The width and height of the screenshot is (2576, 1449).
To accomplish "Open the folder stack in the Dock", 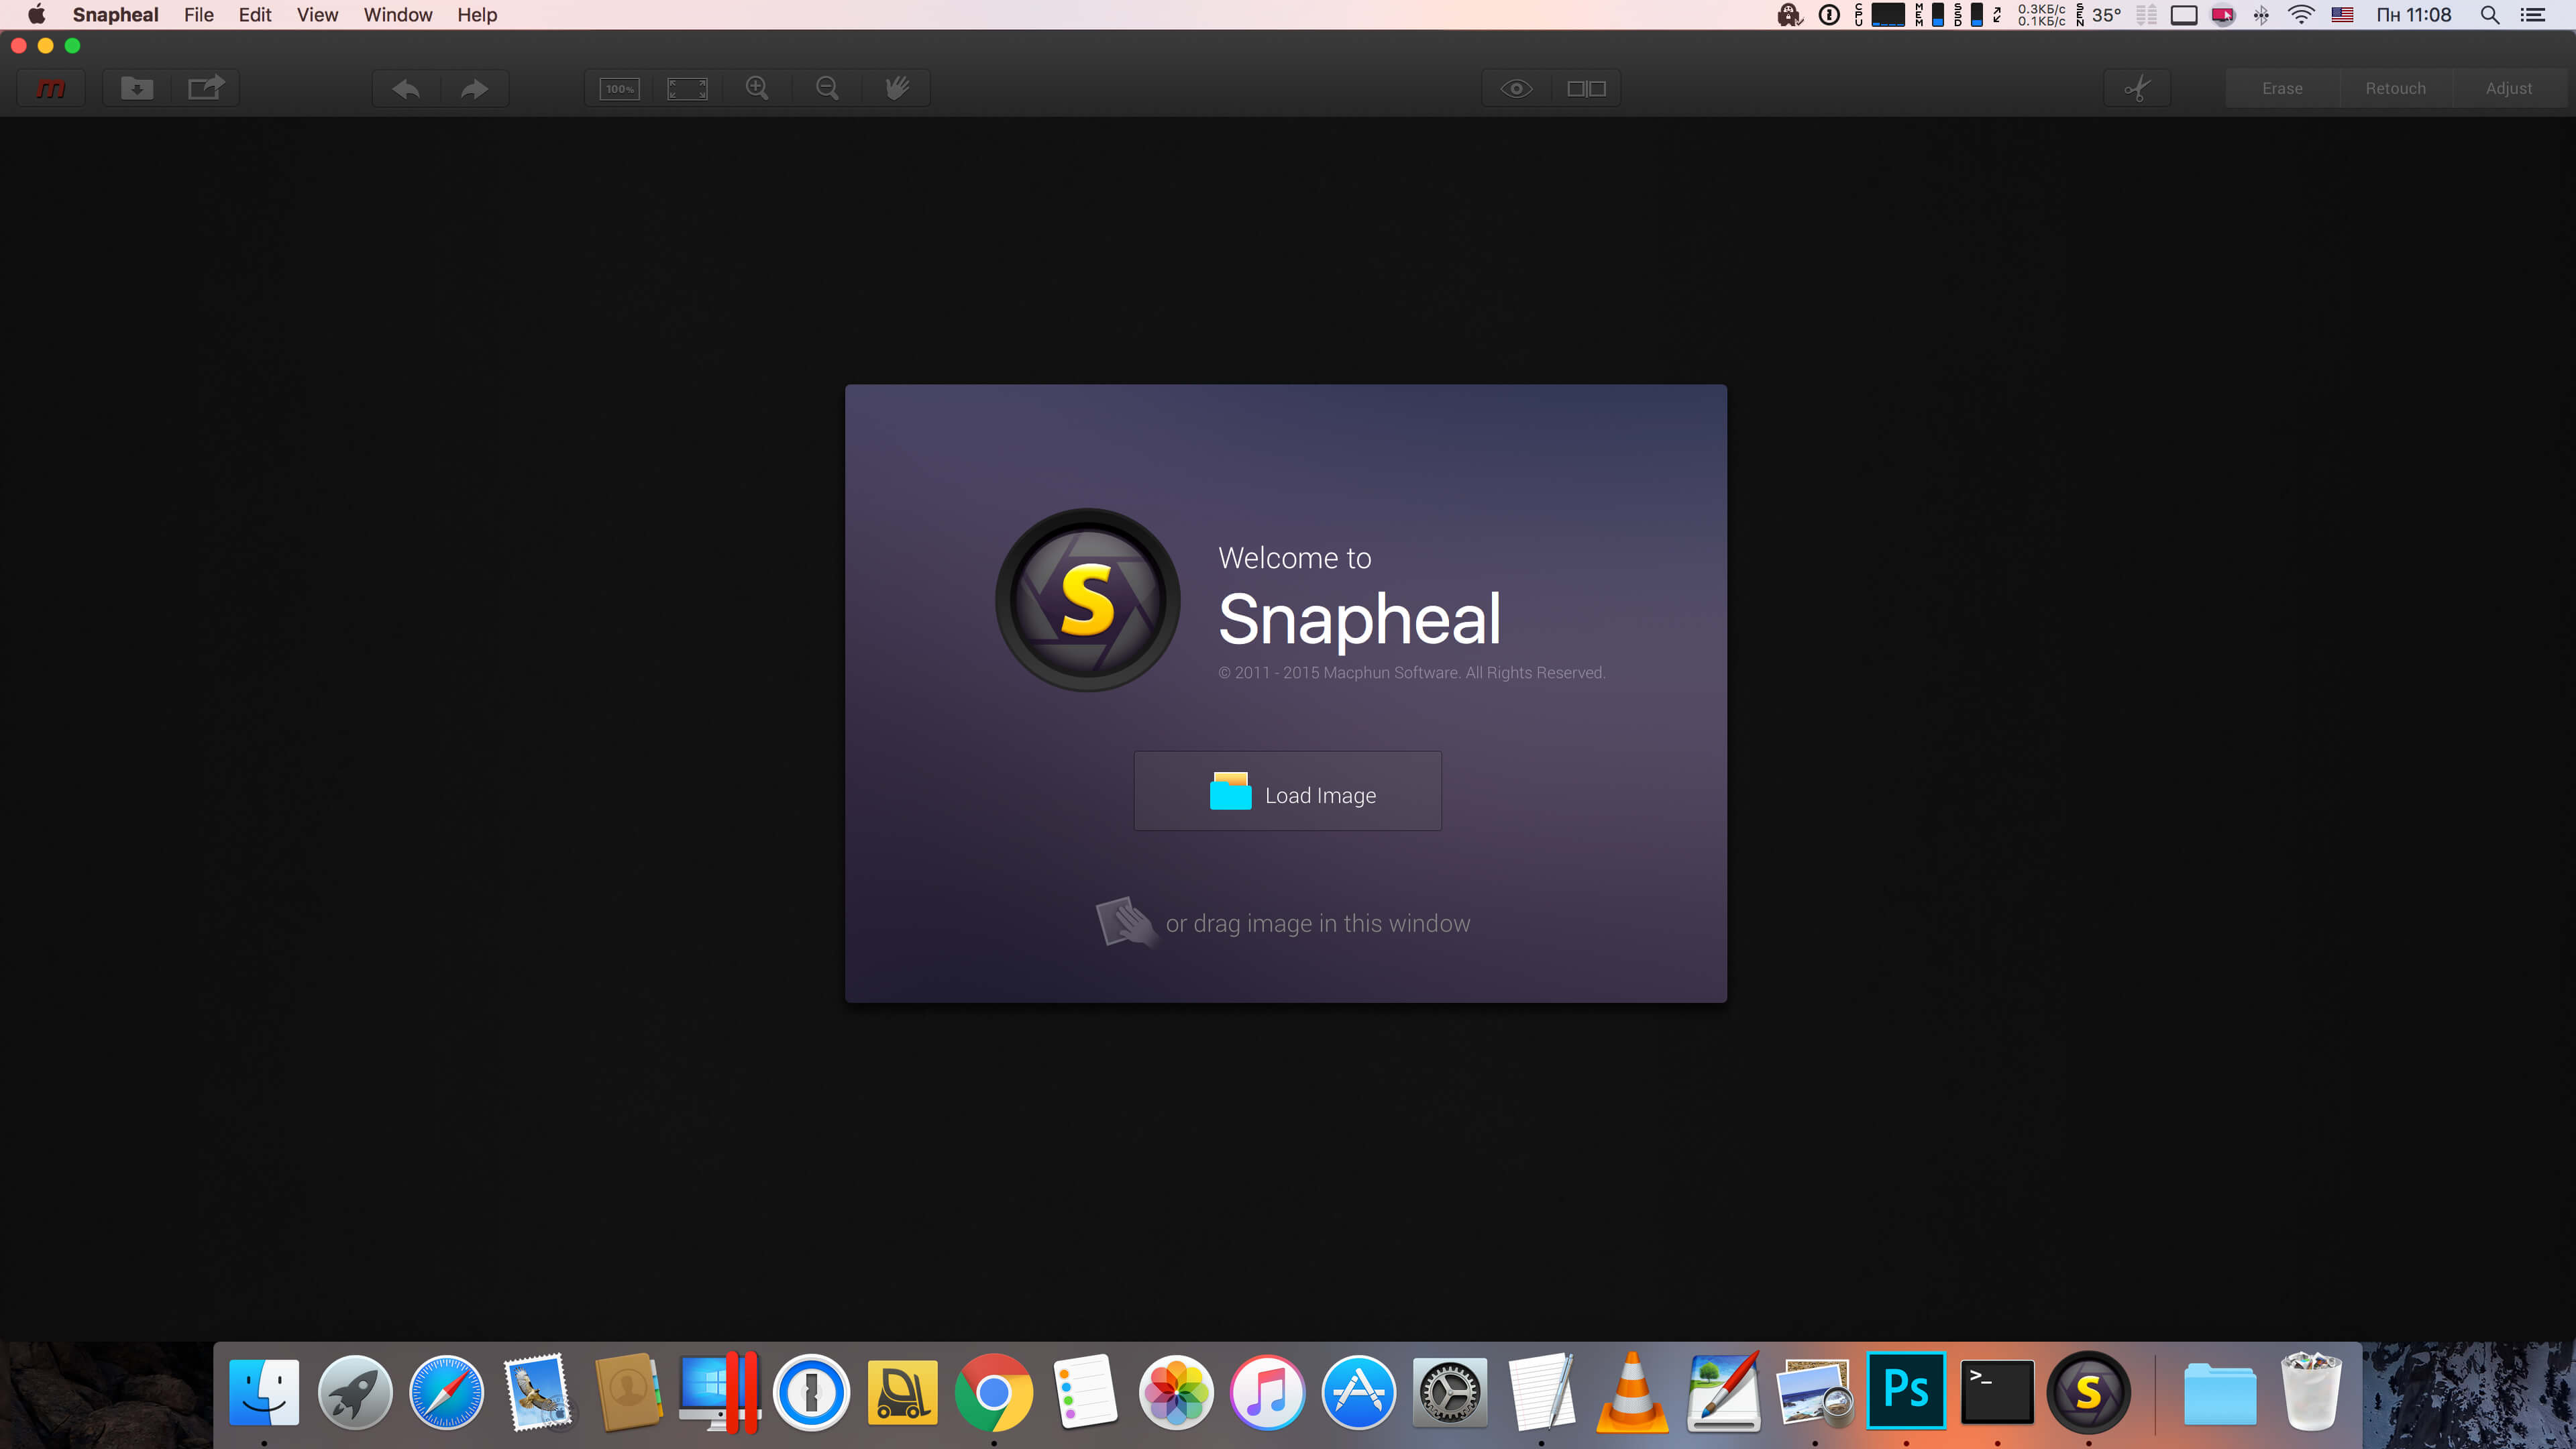I will pos(2220,1393).
